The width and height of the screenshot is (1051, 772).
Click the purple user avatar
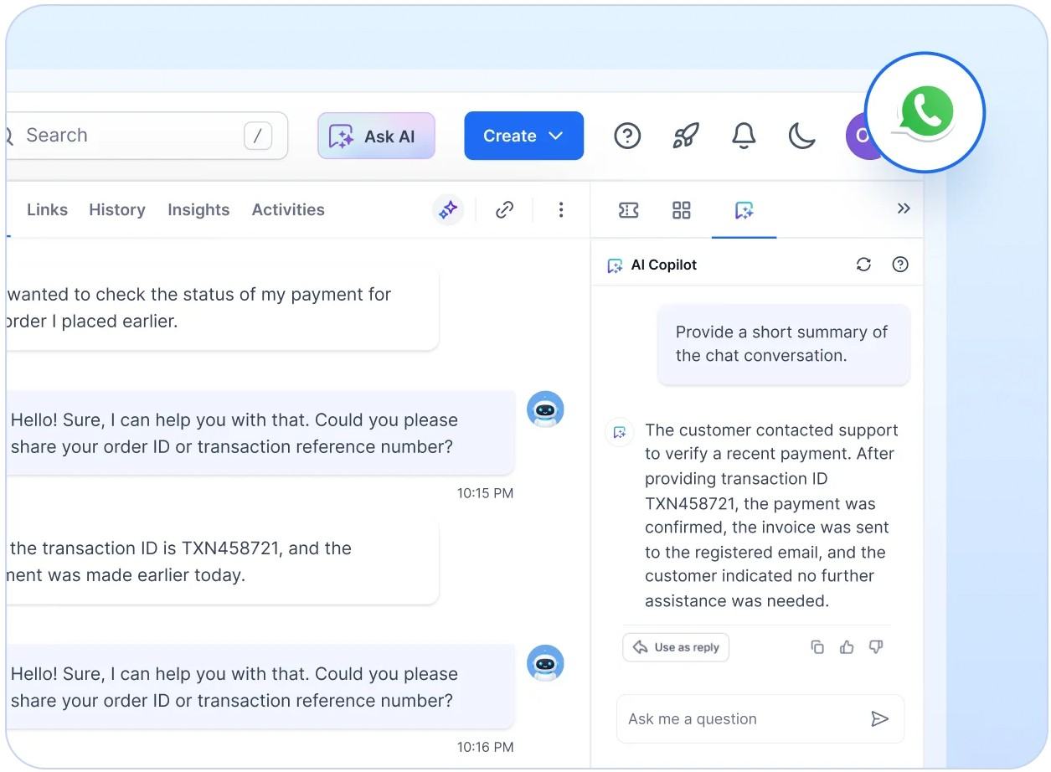(x=859, y=136)
